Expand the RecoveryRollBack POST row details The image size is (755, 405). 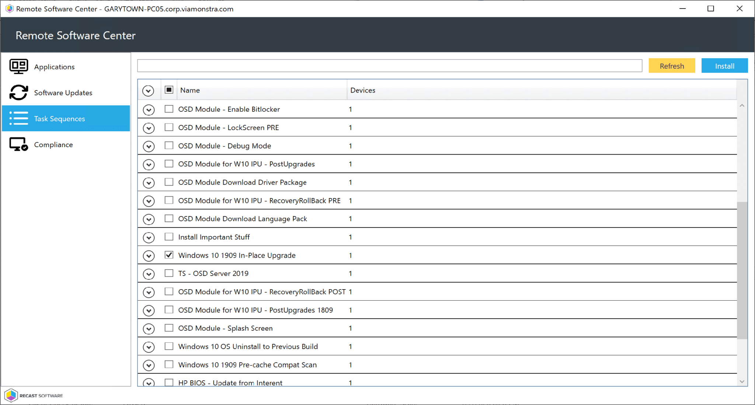coord(149,292)
